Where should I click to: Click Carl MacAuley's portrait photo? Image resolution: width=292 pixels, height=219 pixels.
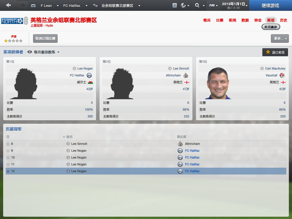click(218, 83)
